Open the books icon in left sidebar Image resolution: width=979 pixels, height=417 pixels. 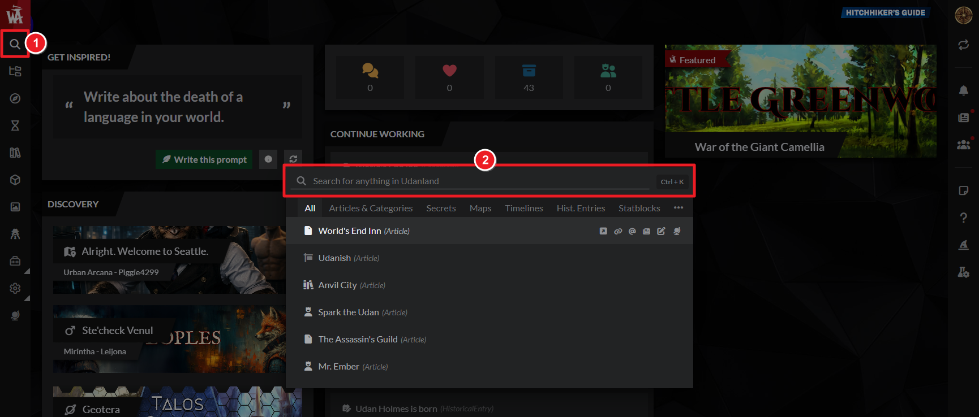[x=15, y=153]
